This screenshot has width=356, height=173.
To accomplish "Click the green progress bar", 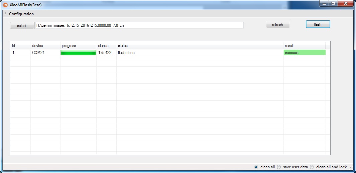I will point(78,53).
